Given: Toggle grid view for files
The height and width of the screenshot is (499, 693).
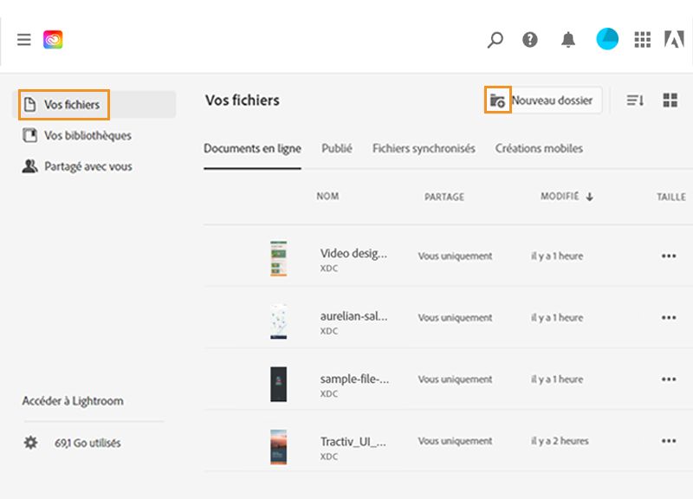Looking at the screenshot, I should pyautogui.click(x=669, y=100).
